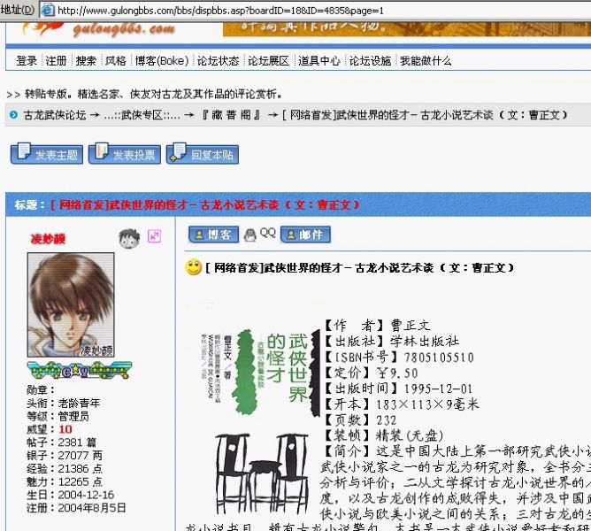Expand the 道具中心 item center menu
This screenshot has width=591, height=531.
[x=319, y=61]
